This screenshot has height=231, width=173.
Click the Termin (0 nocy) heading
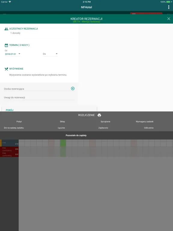(19, 45)
